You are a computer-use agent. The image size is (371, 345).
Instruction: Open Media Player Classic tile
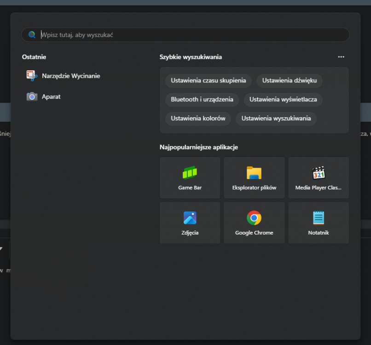(319, 178)
